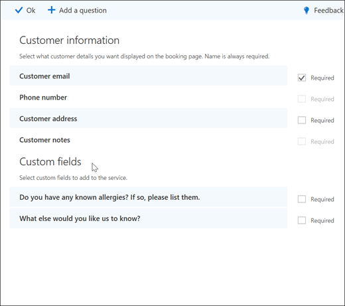Click the Customer information heading
This screenshot has width=345, height=306.
[70, 40]
